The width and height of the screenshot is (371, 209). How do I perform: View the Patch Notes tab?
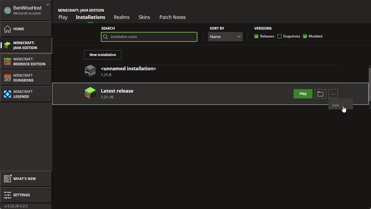pyautogui.click(x=172, y=17)
